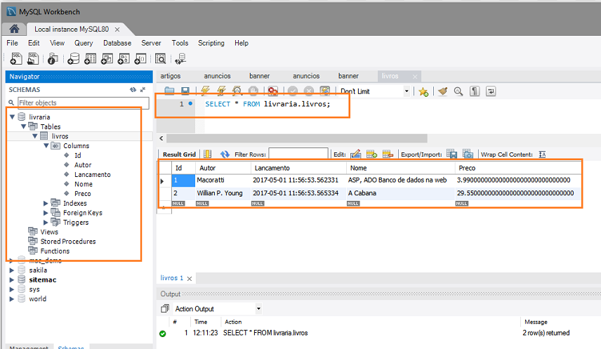Toggle stop-on-error script execution
The height and width of the screenshot is (349, 601).
tap(272, 91)
